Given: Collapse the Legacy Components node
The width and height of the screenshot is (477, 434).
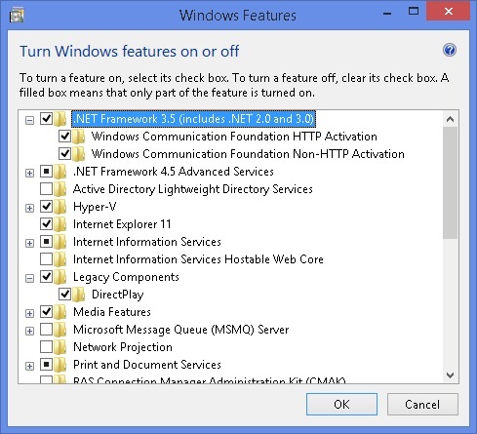Looking at the screenshot, I should pyautogui.click(x=29, y=278).
